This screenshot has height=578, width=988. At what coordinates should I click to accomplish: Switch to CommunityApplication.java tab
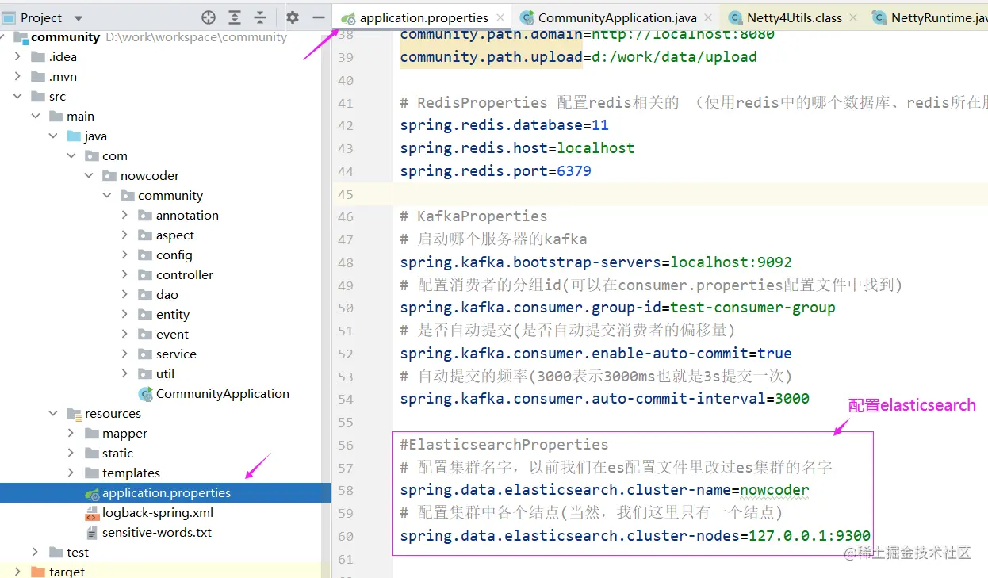click(x=617, y=17)
